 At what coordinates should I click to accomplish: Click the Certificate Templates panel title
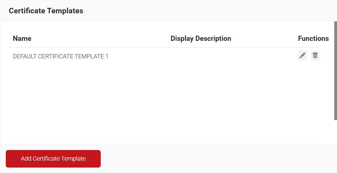pos(46,11)
